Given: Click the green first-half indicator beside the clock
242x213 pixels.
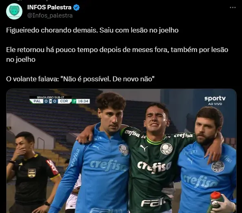Looking at the screenshot, I should tap(74, 101).
